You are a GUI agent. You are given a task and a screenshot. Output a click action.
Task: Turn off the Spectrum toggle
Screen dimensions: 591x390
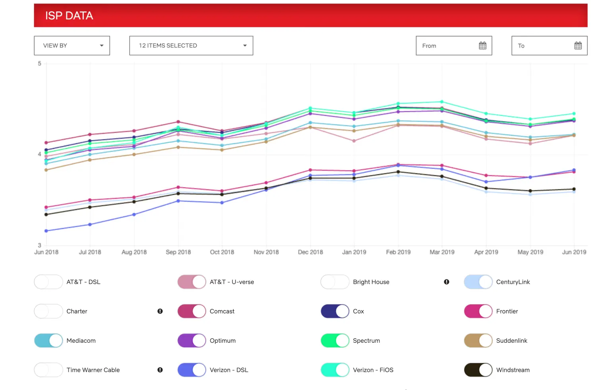[x=335, y=341]
